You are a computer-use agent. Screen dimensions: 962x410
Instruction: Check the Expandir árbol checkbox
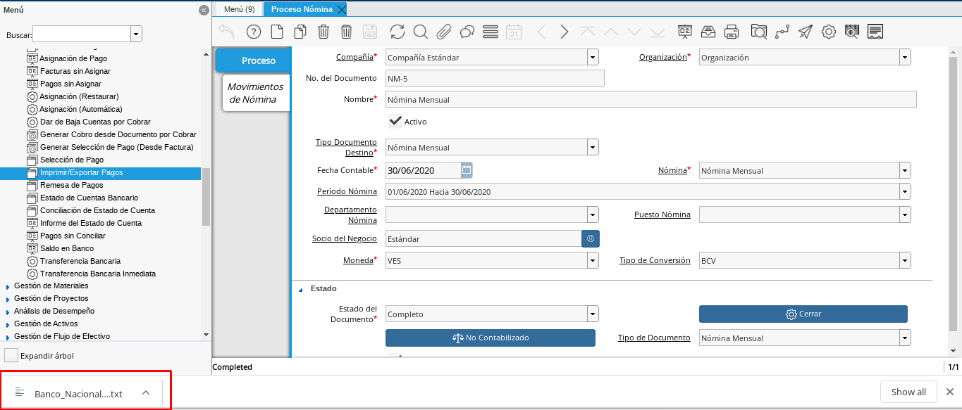pos(11,356)
